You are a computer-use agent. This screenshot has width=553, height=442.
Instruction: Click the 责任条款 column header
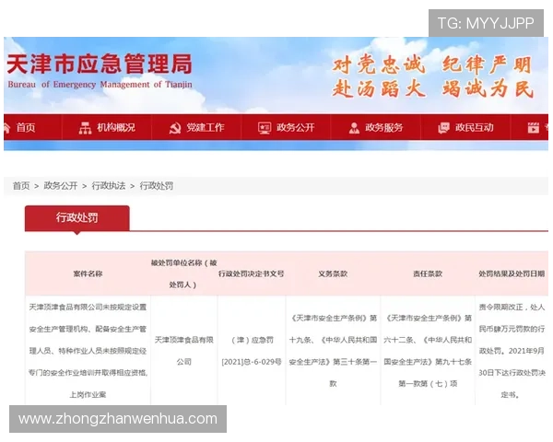[428, 273]
